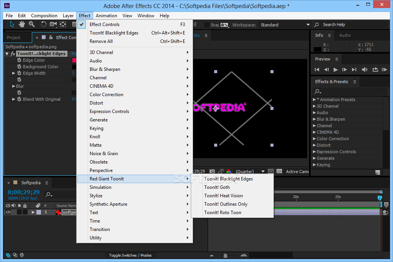Screen dimensions: 393x262
Task: Show channel RGB color icon
Action: (x=229, y=172)
